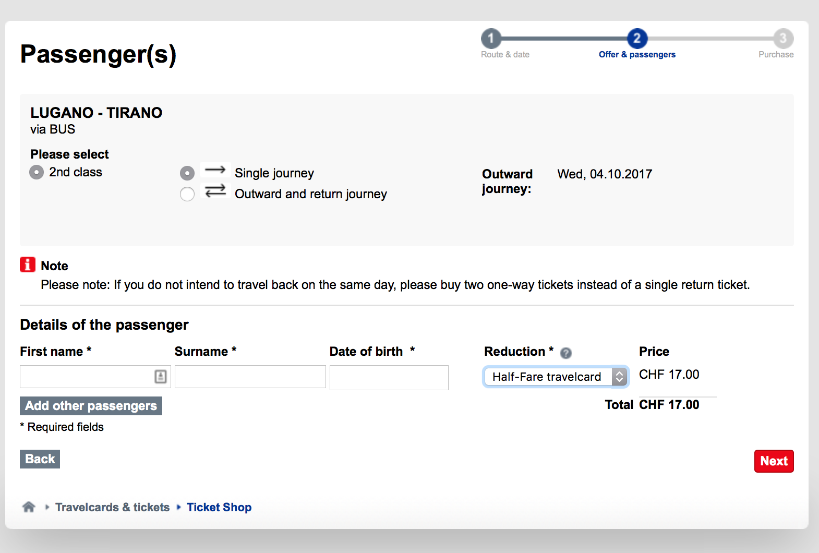The width and height of the screenshot is (819, 553).
Task: Go Back to the previous page
Action: click(40, 459)
